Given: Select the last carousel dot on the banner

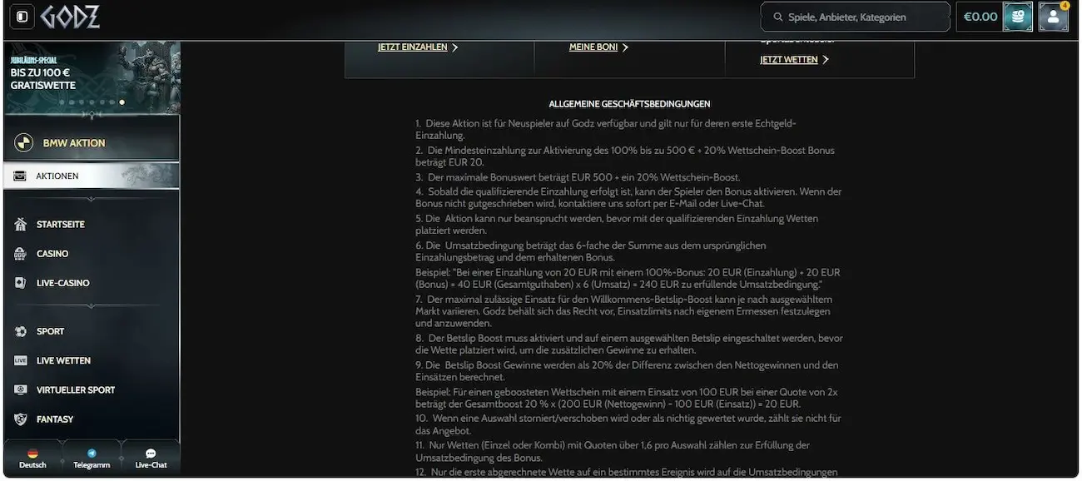Looking at the screenshot, I should (x=122, y=102).
